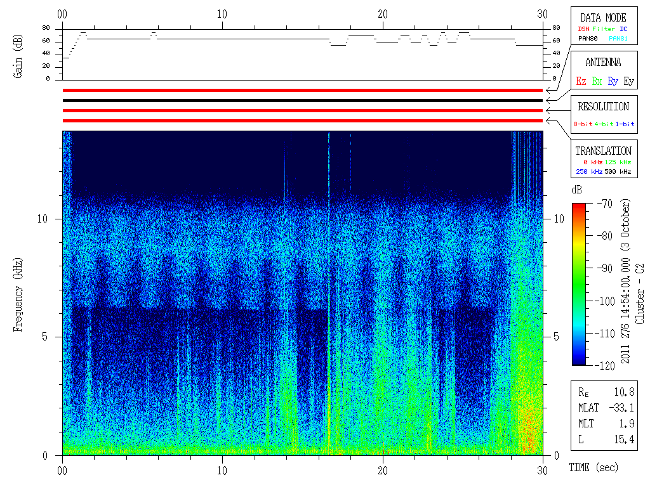Click the dB intensity color scale bar

point(579,284)
